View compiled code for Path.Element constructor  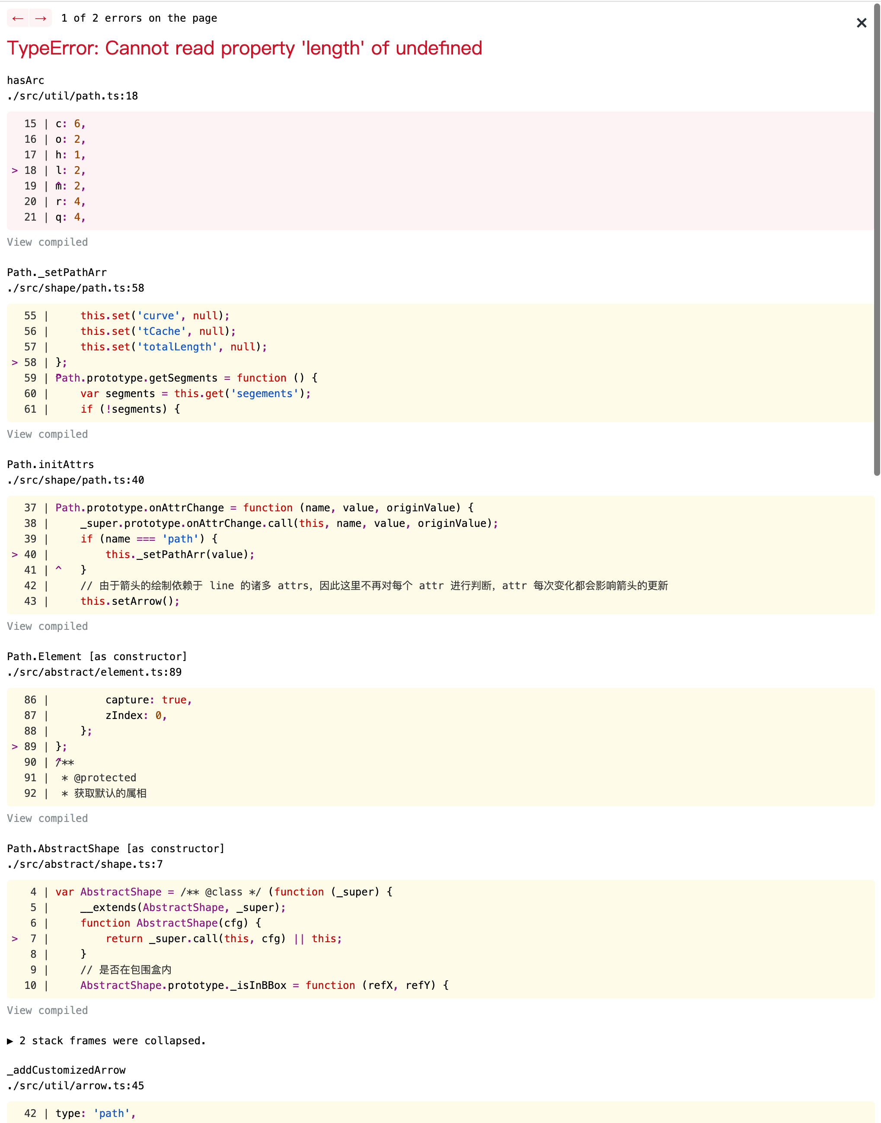(x=47, y=818)
